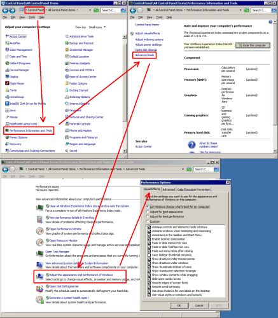Click the Flash Player icon
This screenshot has width=278, height=318.
pyautogui.click(x=7, y=83)
